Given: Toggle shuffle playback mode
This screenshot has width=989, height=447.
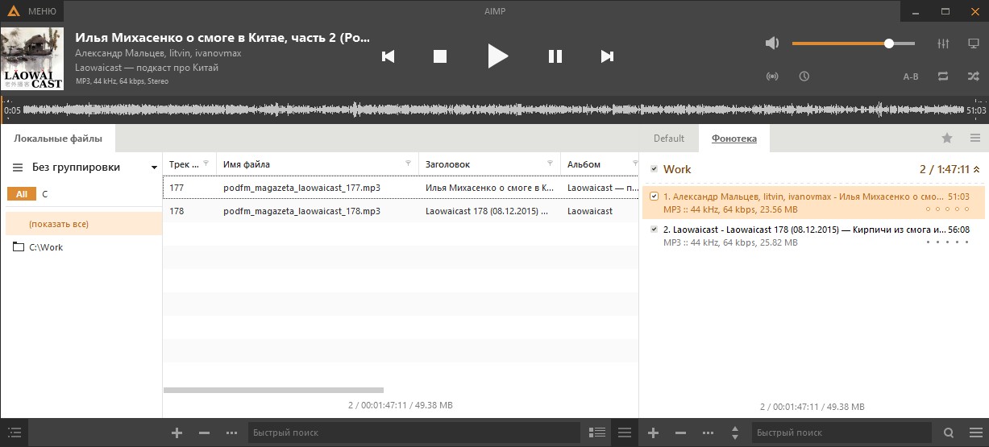Looking at the screenshot, I should coord(974,77).
